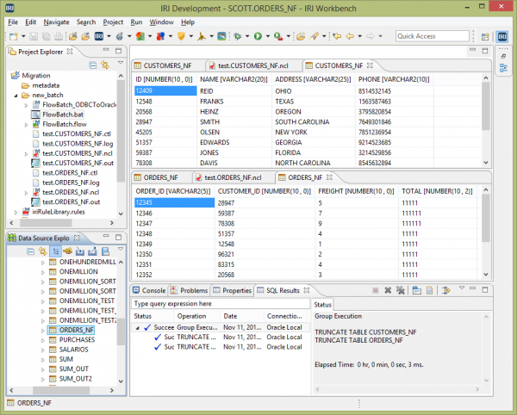
Task: Open SQL Results view menu triangle
Action: point(462,288)
